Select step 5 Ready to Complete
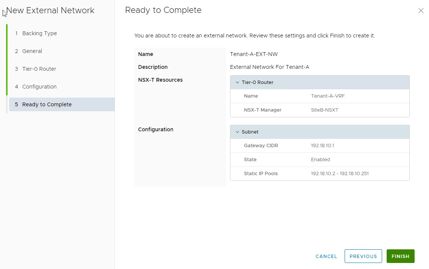Image resolution: width=429 pixels, height=269 pixels. click(x=47, y=104)
